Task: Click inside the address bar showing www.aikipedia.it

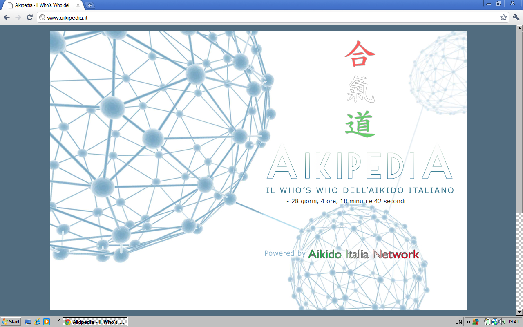Action: [123, 18]
